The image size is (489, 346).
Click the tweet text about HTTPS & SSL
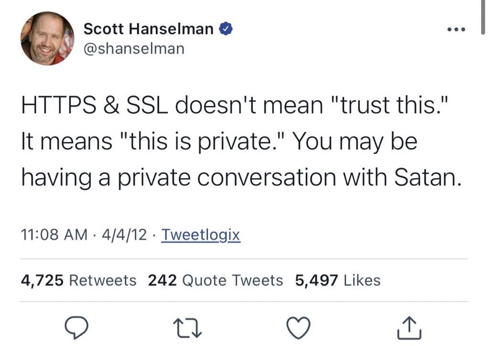click(241, 141)
